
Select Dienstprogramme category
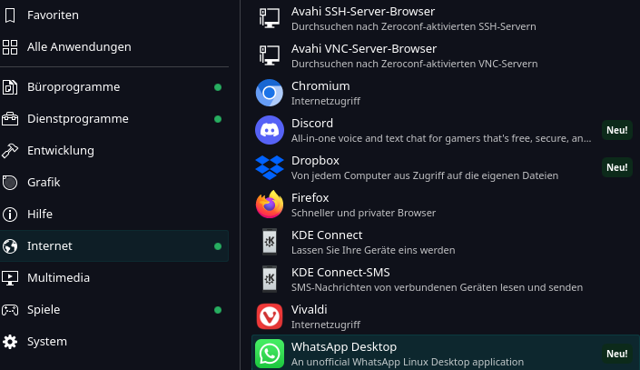click(x=77, y=119)
